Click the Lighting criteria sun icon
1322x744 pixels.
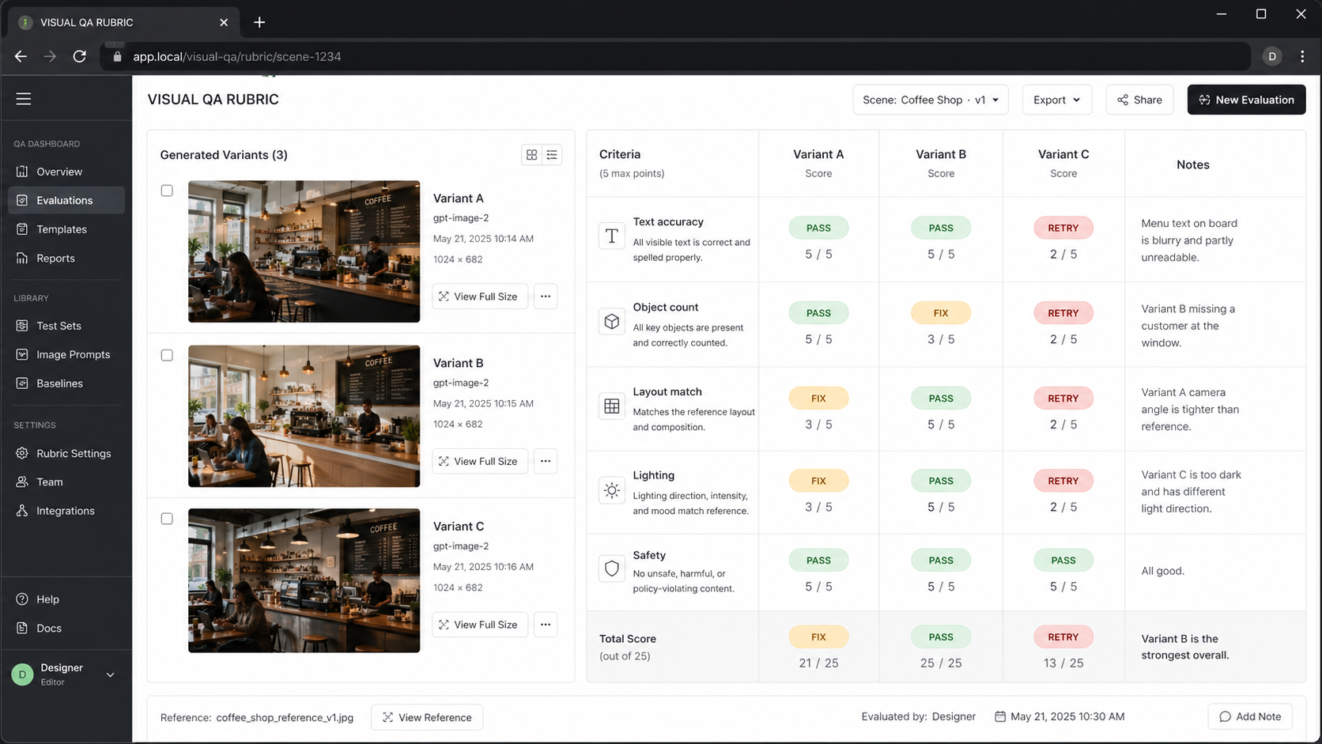(x=611, y=490)
